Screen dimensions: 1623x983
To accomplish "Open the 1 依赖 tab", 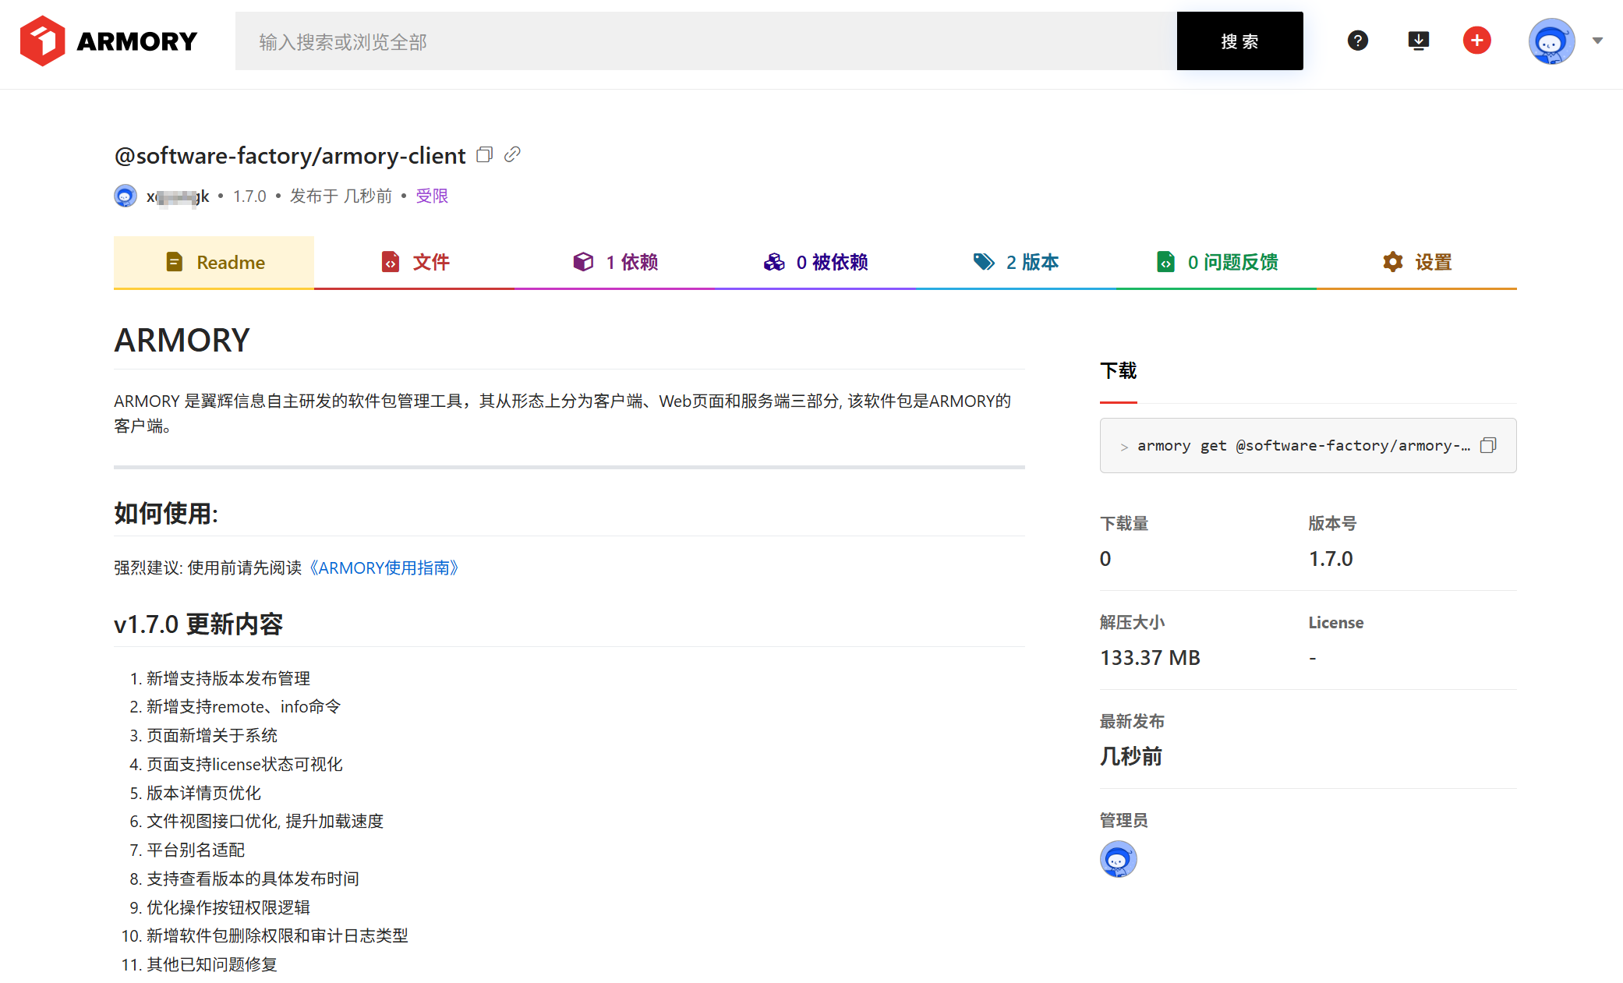I will (x=615, y=263).
